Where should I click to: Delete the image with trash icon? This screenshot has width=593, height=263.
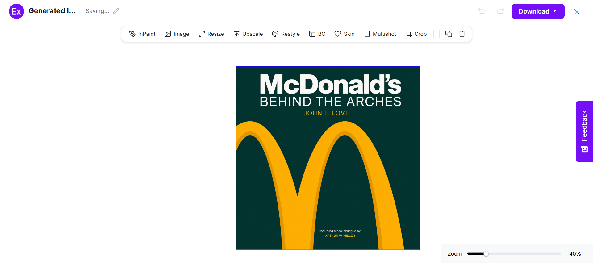pos(462,34)
